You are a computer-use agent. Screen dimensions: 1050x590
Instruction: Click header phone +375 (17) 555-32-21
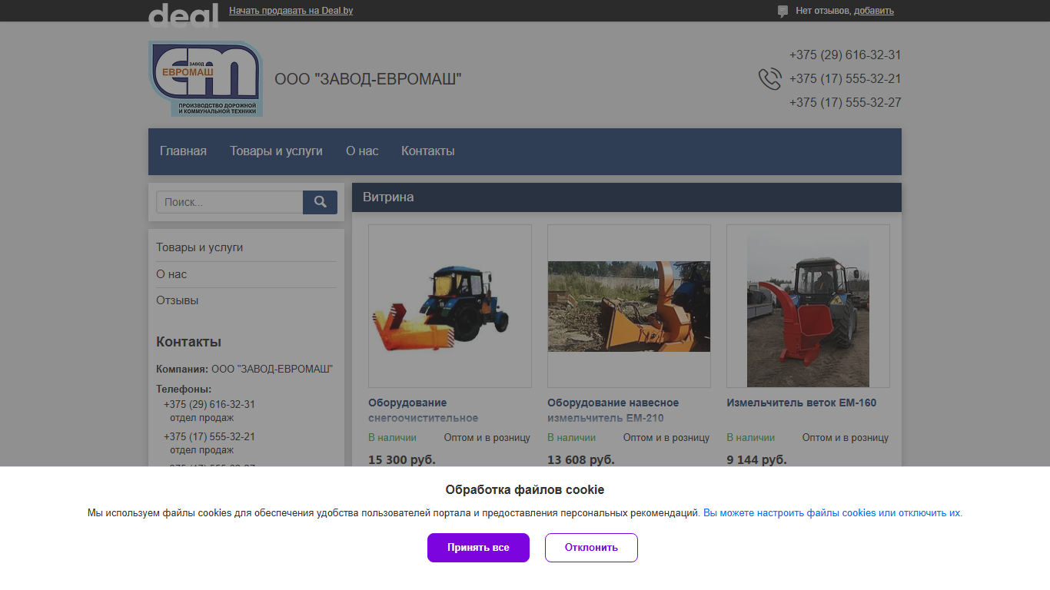845,79
